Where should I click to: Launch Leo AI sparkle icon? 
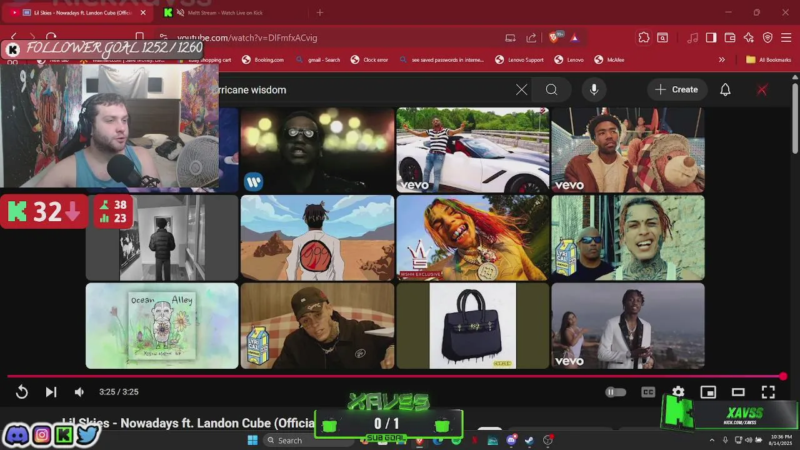pyautogui.click(x=749, y=38)
